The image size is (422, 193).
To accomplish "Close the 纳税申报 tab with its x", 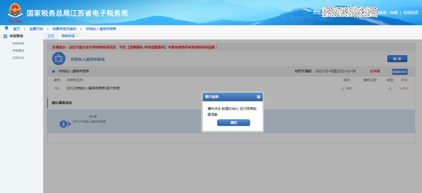I will point(77,37).
